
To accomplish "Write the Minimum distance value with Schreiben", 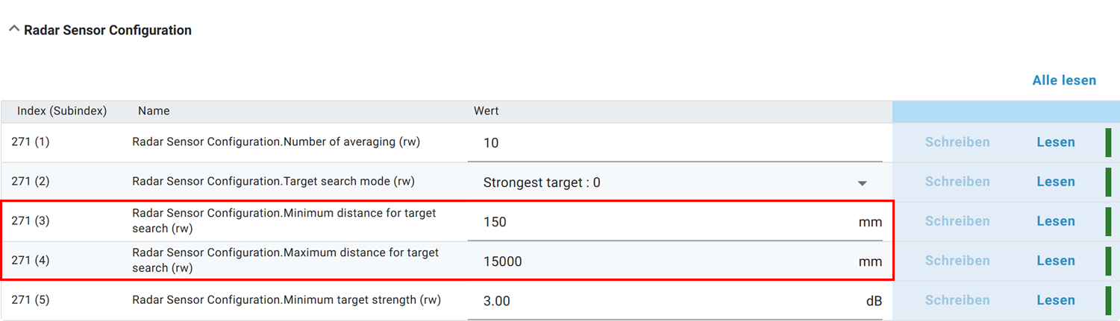I will 957,221.
